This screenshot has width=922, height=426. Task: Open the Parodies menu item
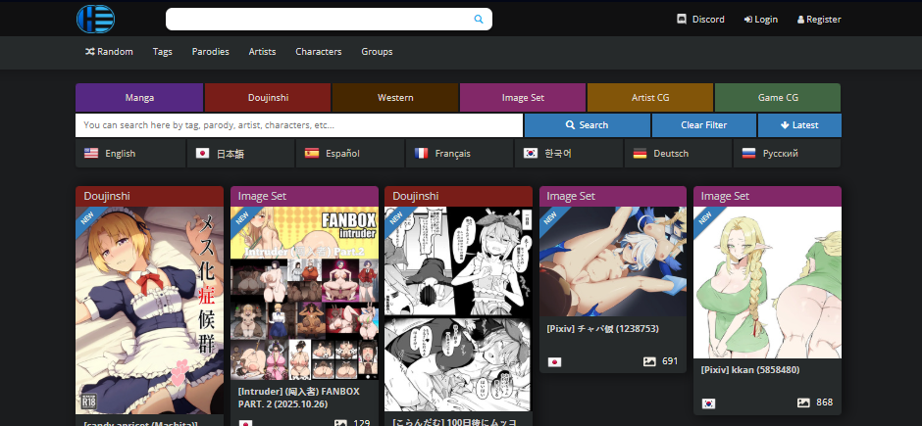point(211,52)
